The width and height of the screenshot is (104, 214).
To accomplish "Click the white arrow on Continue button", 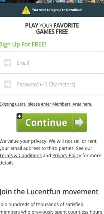I will 79,122.
